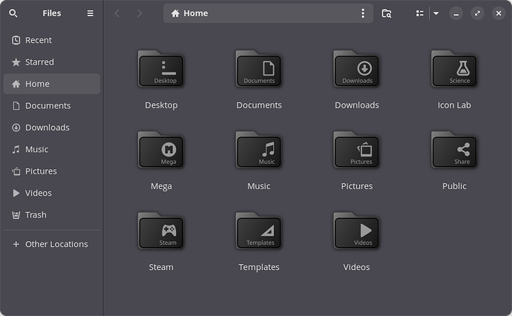Go back with the left arrow
Viewport: 512px width, 316px height.
tap(117, 13)
